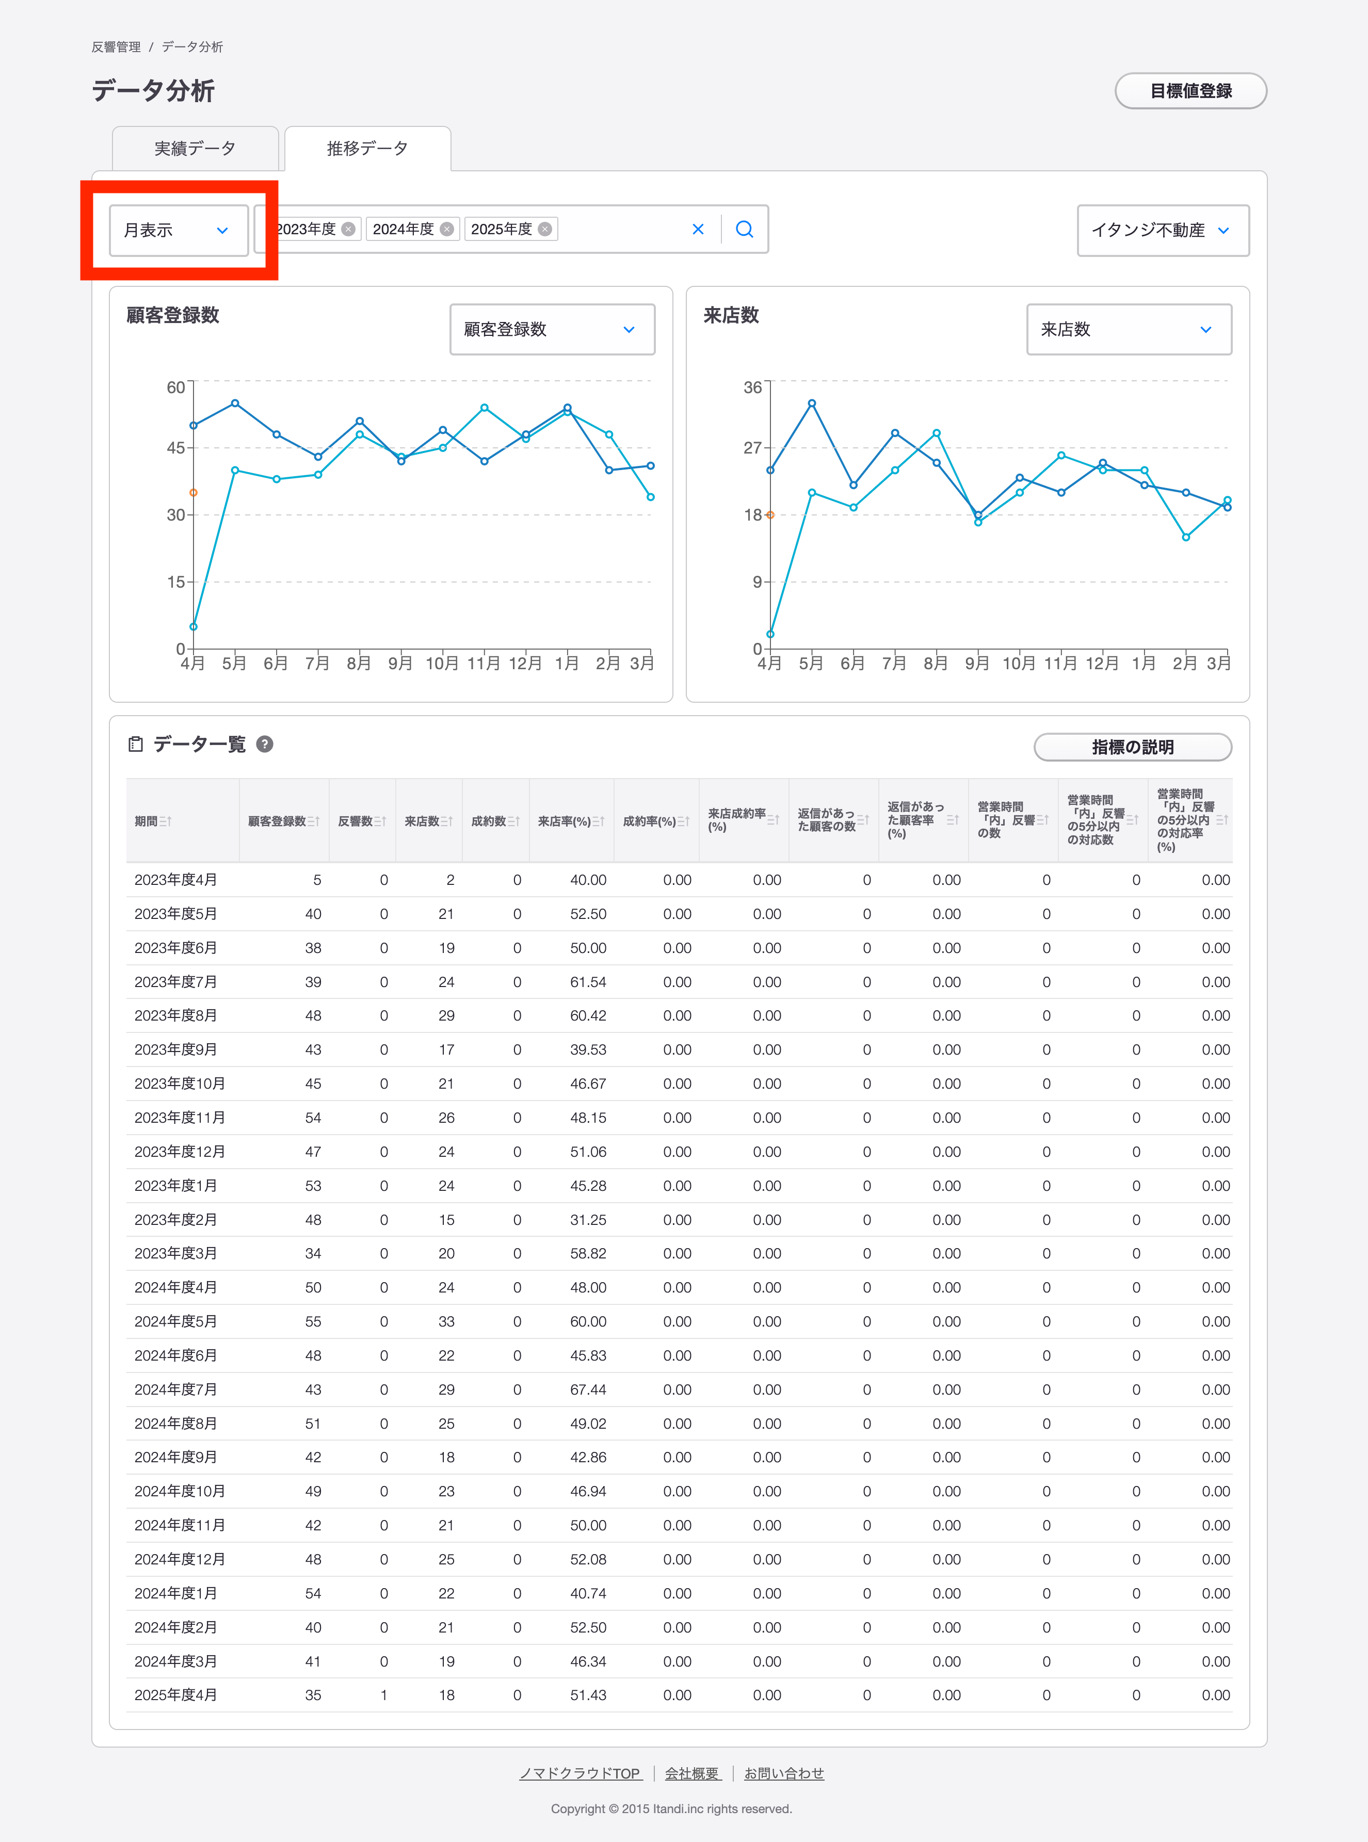Sort by 返信があった顧客の数 column icon

pyautogui.click(x=864, y=819)
